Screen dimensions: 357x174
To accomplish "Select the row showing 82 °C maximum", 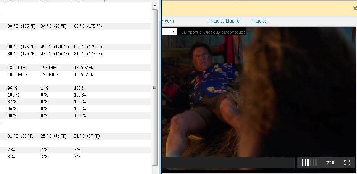I will pos(76,47).
